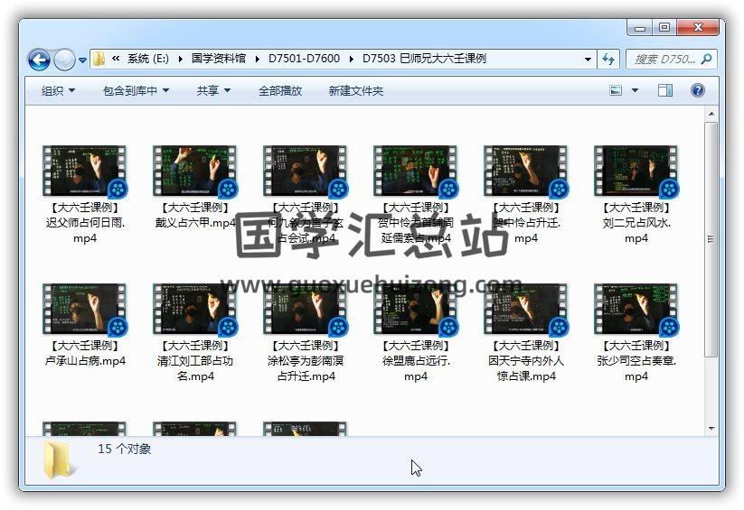Click file name 刘二兄占风水.mp4 text
The width and height of the screenshot is (744, 510).
point(636,223)
